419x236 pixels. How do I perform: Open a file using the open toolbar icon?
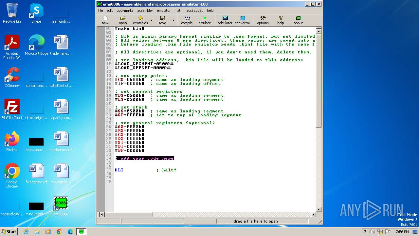[x=123, y=20]
